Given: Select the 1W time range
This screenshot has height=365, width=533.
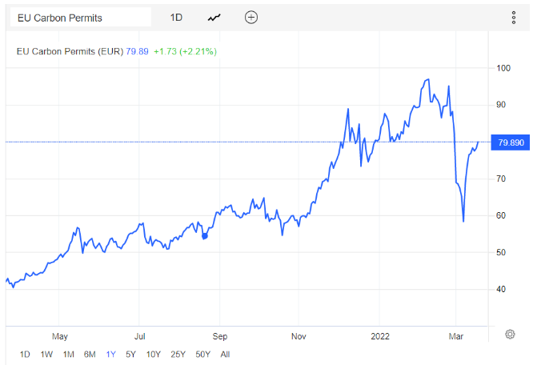Looking at the screenshot, I should 46,354.
